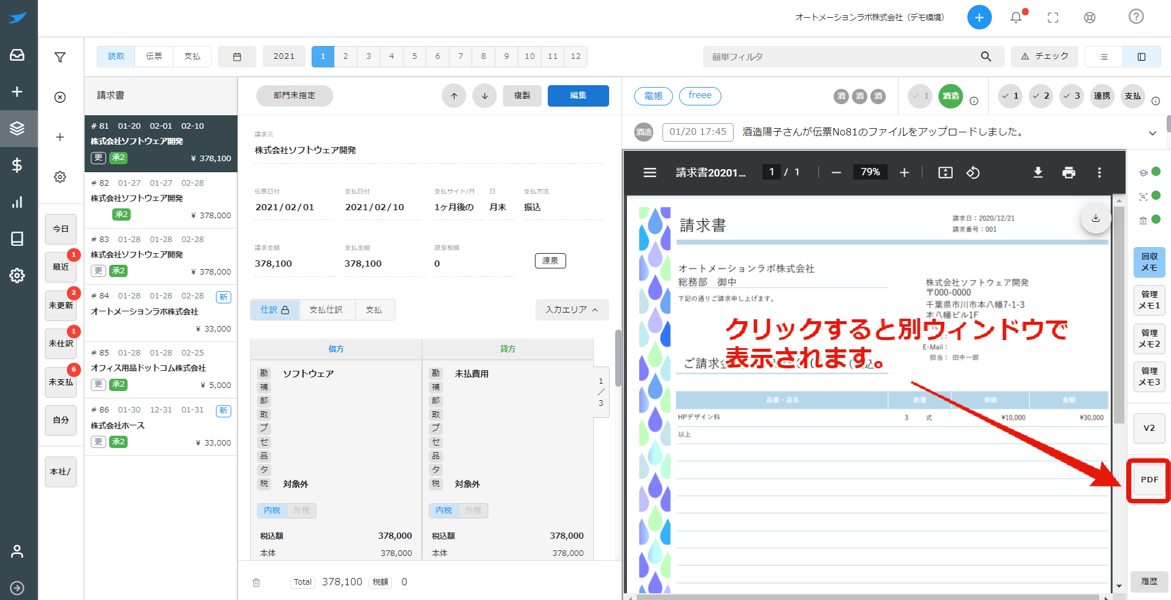Screen dimensions: 1171x600
Task: Open the PDF viewer more options menu
Action: tap(1099, 173)
